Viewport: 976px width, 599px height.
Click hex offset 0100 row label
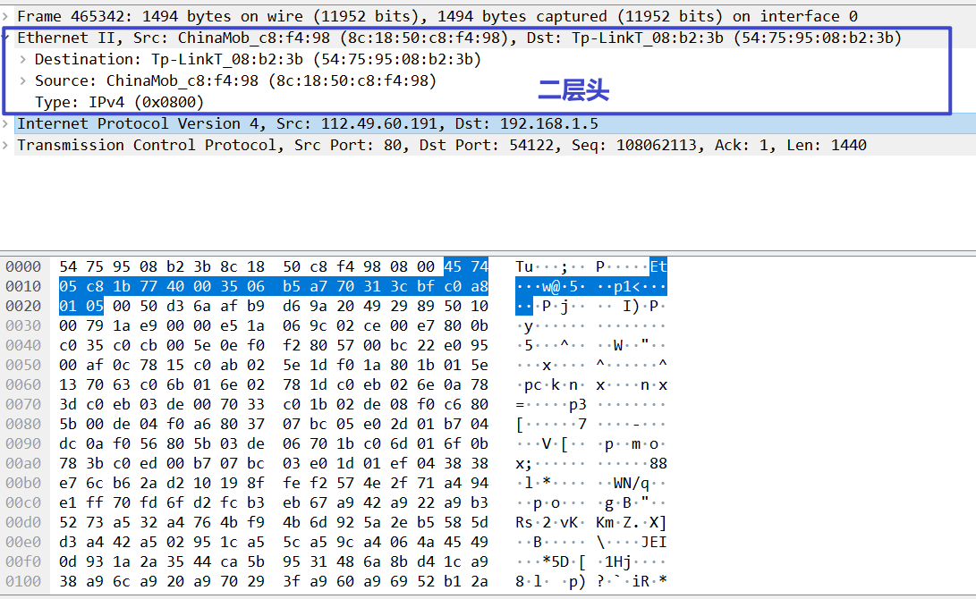pyautogui.click(x=23, y=582)
